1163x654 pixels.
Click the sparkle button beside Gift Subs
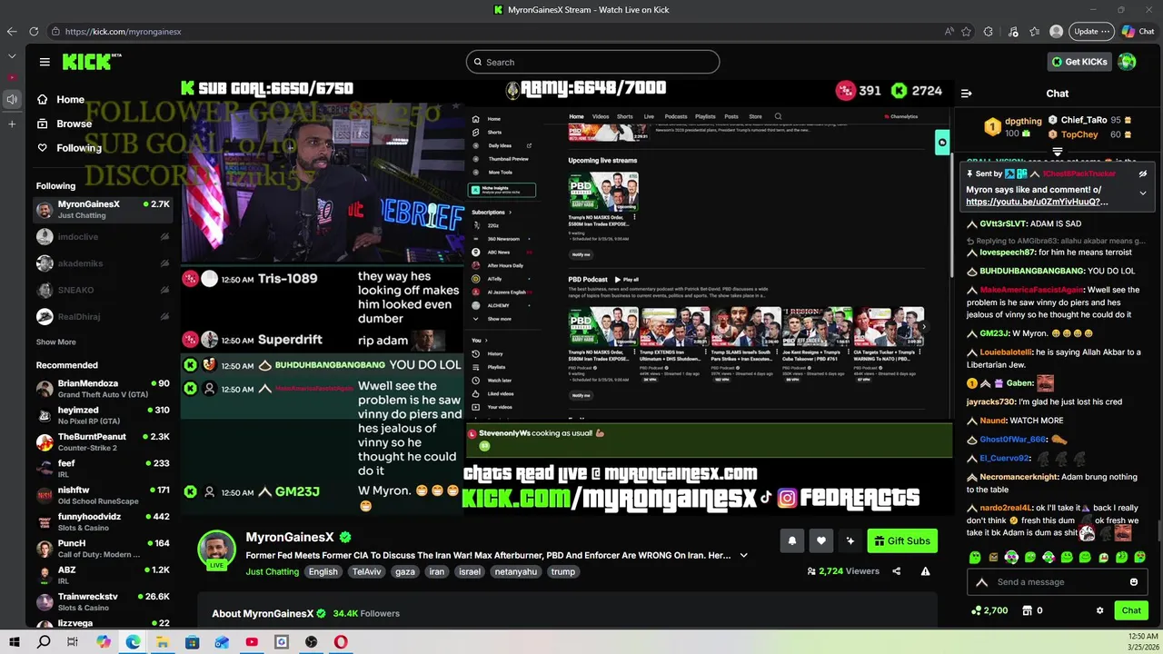coord(850,540)
